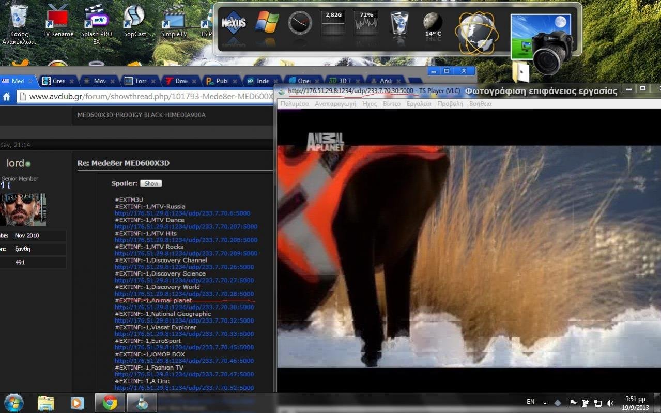Click the camera screen capture dock icon
Viewport: 661px width, 413px height.
pyautogui.click(x=542, y=44)
